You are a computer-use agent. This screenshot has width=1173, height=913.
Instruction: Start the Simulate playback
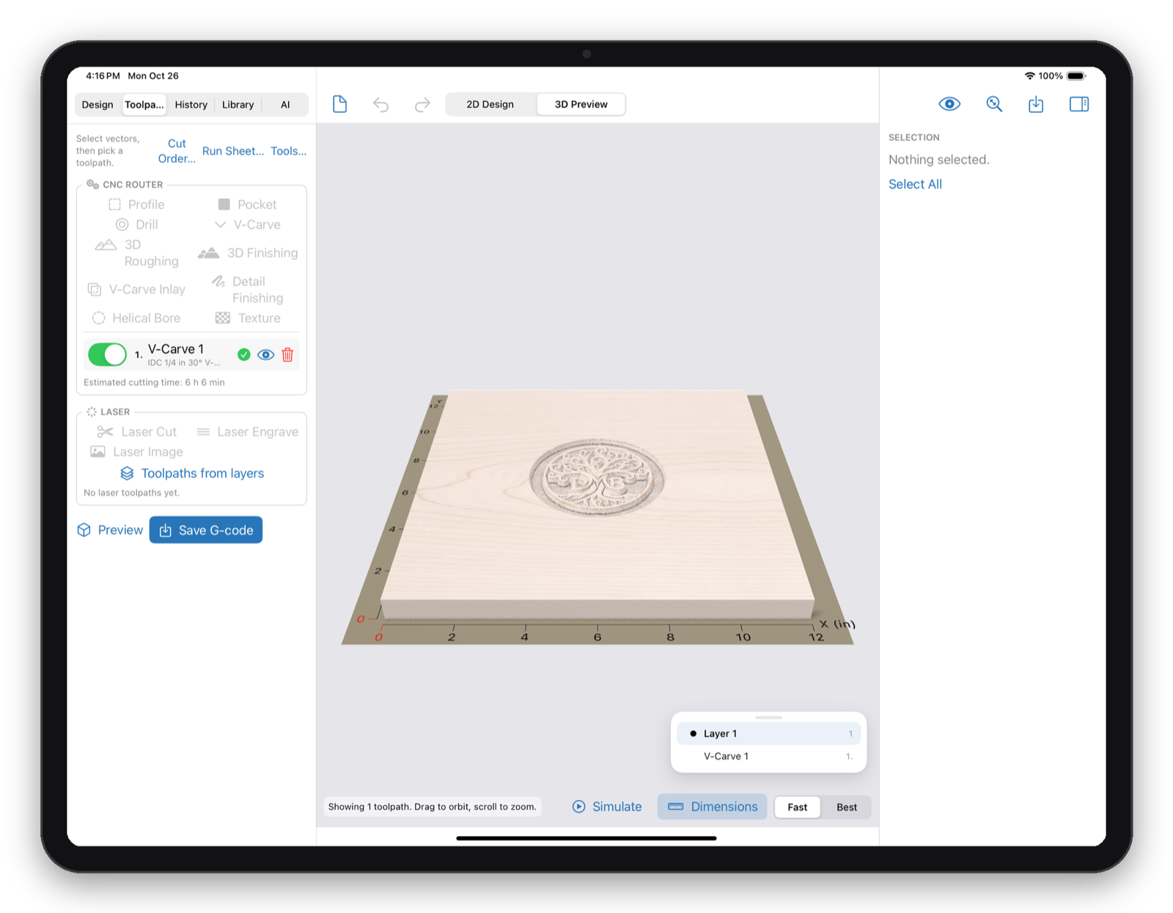(x=607, y=807)
